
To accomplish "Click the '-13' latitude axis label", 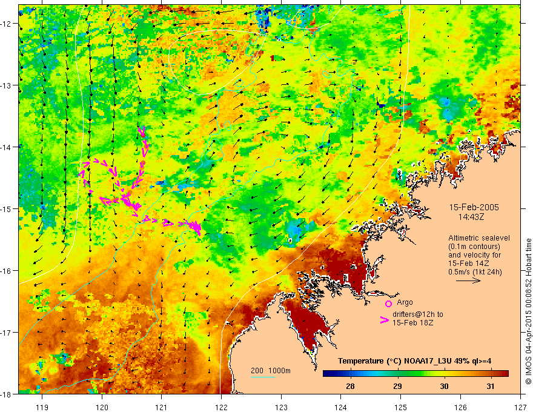I will [x=7, y=85].
